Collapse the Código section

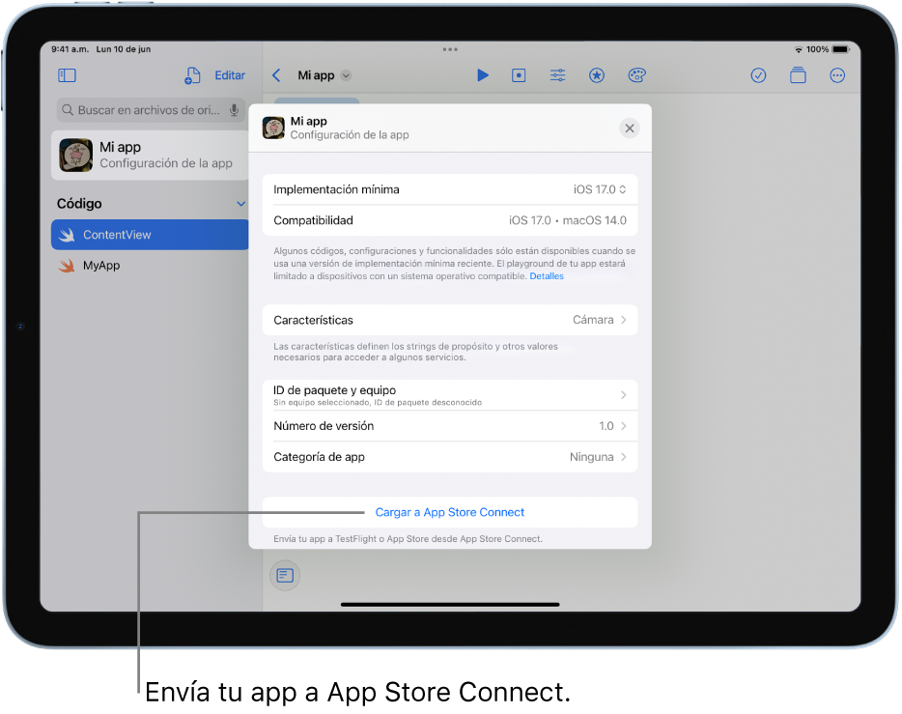pos(241,204)
